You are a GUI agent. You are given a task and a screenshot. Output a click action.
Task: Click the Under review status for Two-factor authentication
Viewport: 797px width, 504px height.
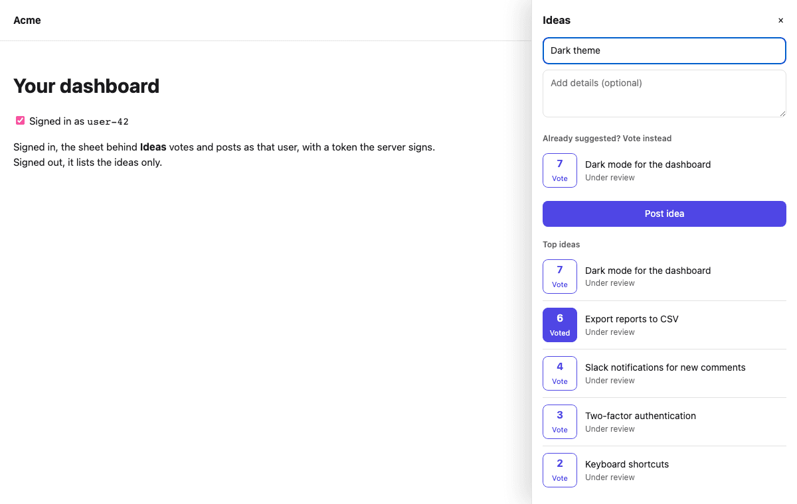pos(610,429)
